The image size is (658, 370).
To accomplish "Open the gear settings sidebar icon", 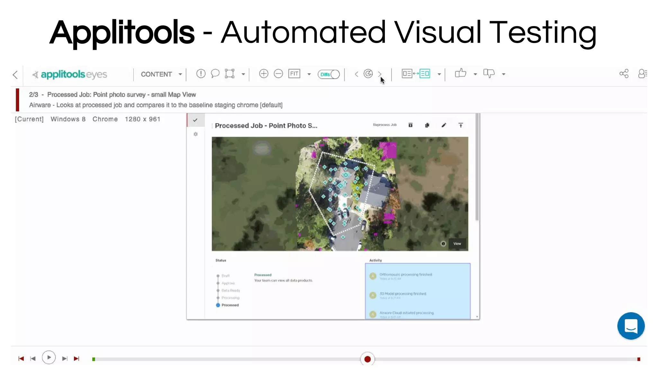I will pos(195,134).
